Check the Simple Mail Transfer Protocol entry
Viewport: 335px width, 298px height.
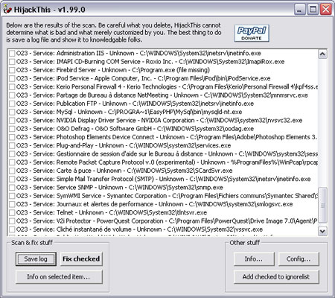pos(12,180)
